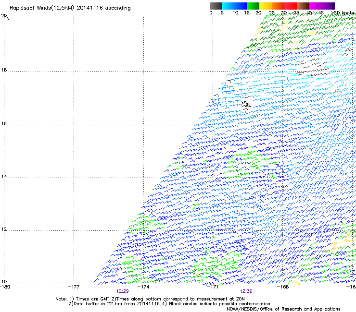The image size is (356, 312).
Task: Click the purple '12:29' swath time label
Action: point(122,291)
